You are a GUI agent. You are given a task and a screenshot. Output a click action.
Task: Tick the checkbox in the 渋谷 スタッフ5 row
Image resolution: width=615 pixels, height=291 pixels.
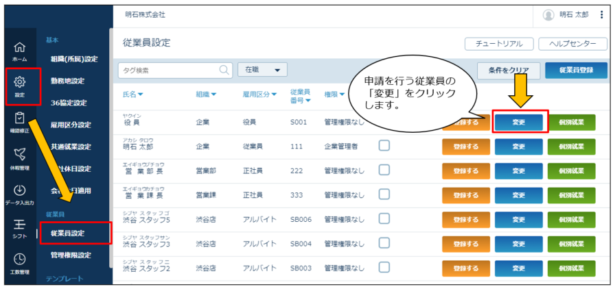point(384,218)
